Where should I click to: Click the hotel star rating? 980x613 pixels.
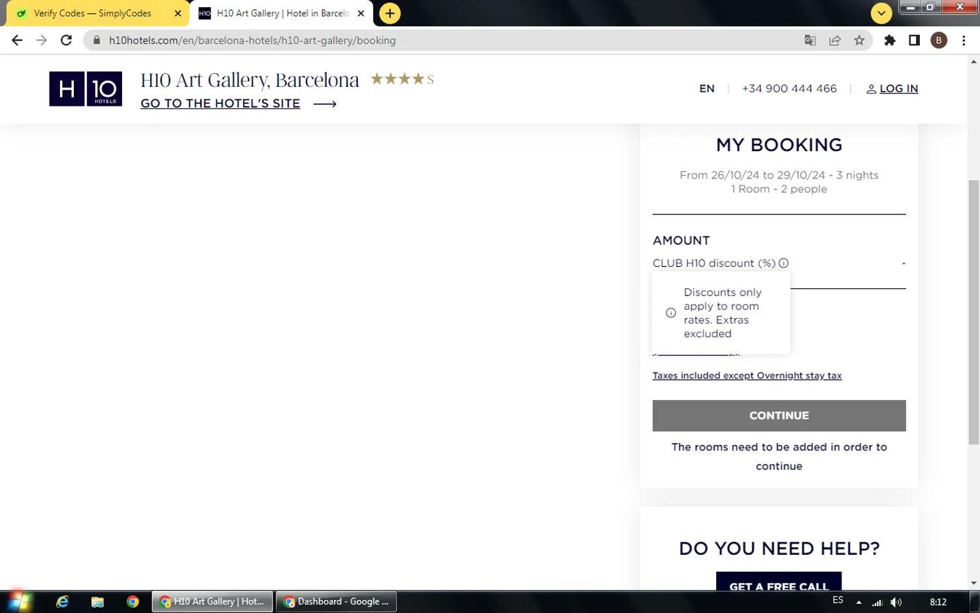(402, 79)
